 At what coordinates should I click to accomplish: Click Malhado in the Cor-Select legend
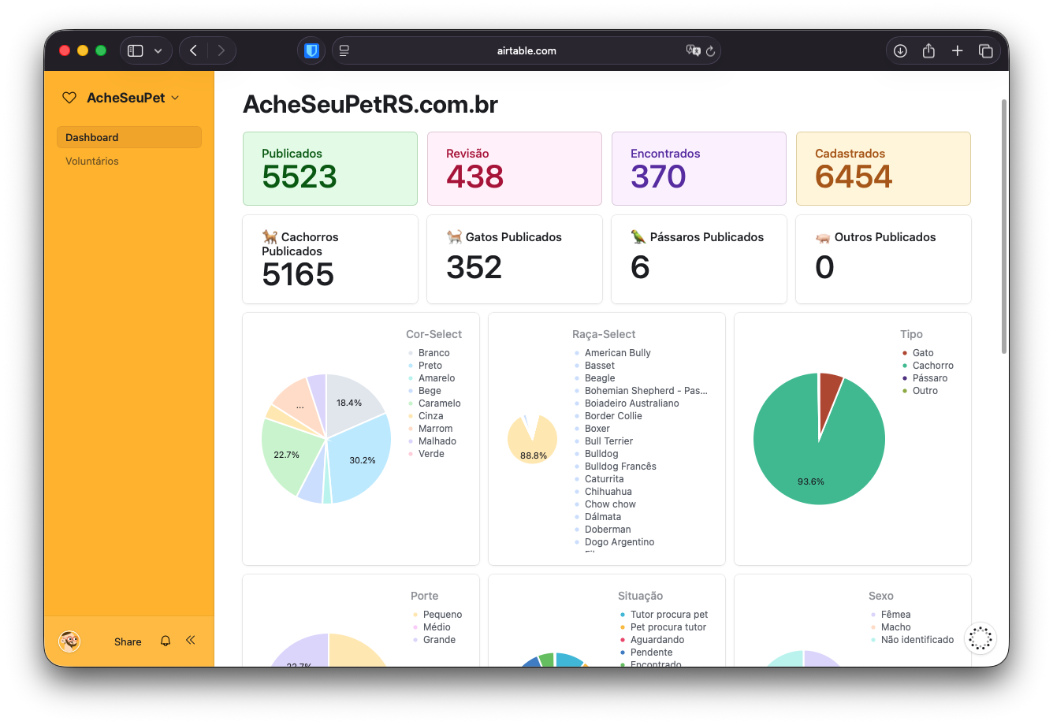tap(437, 441)
